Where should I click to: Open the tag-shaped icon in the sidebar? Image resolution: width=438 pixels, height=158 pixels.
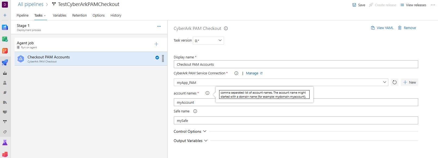pyautogui.click(x=5, y=132)
